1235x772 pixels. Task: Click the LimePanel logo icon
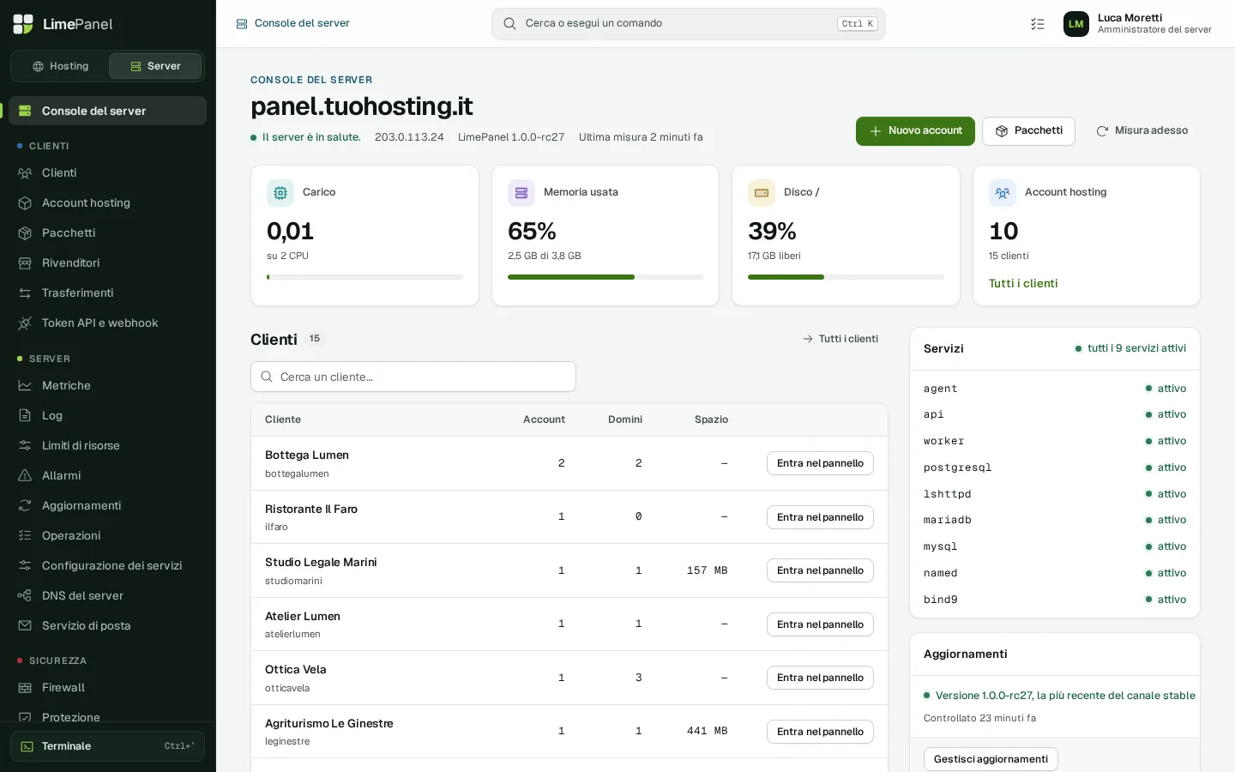23,24
